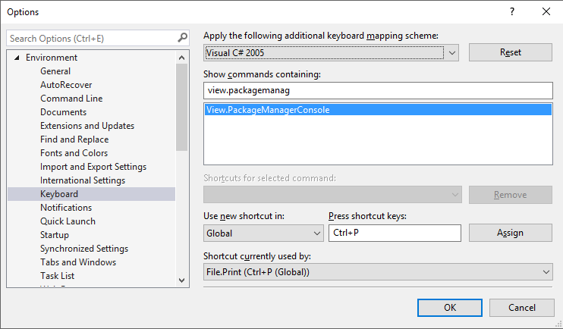This screenshot has width=563, height=329.
Task: Select the Task List page
Action: pos(58,275)
